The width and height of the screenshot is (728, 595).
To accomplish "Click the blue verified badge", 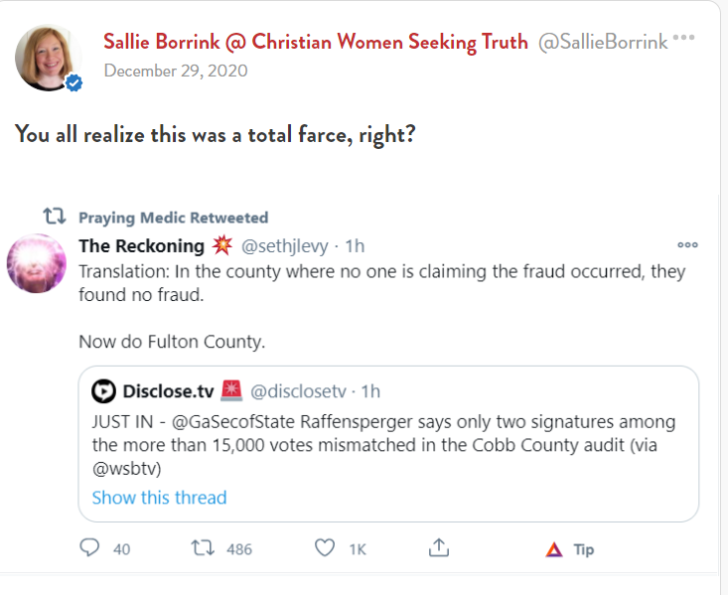I will pos(73,83).
